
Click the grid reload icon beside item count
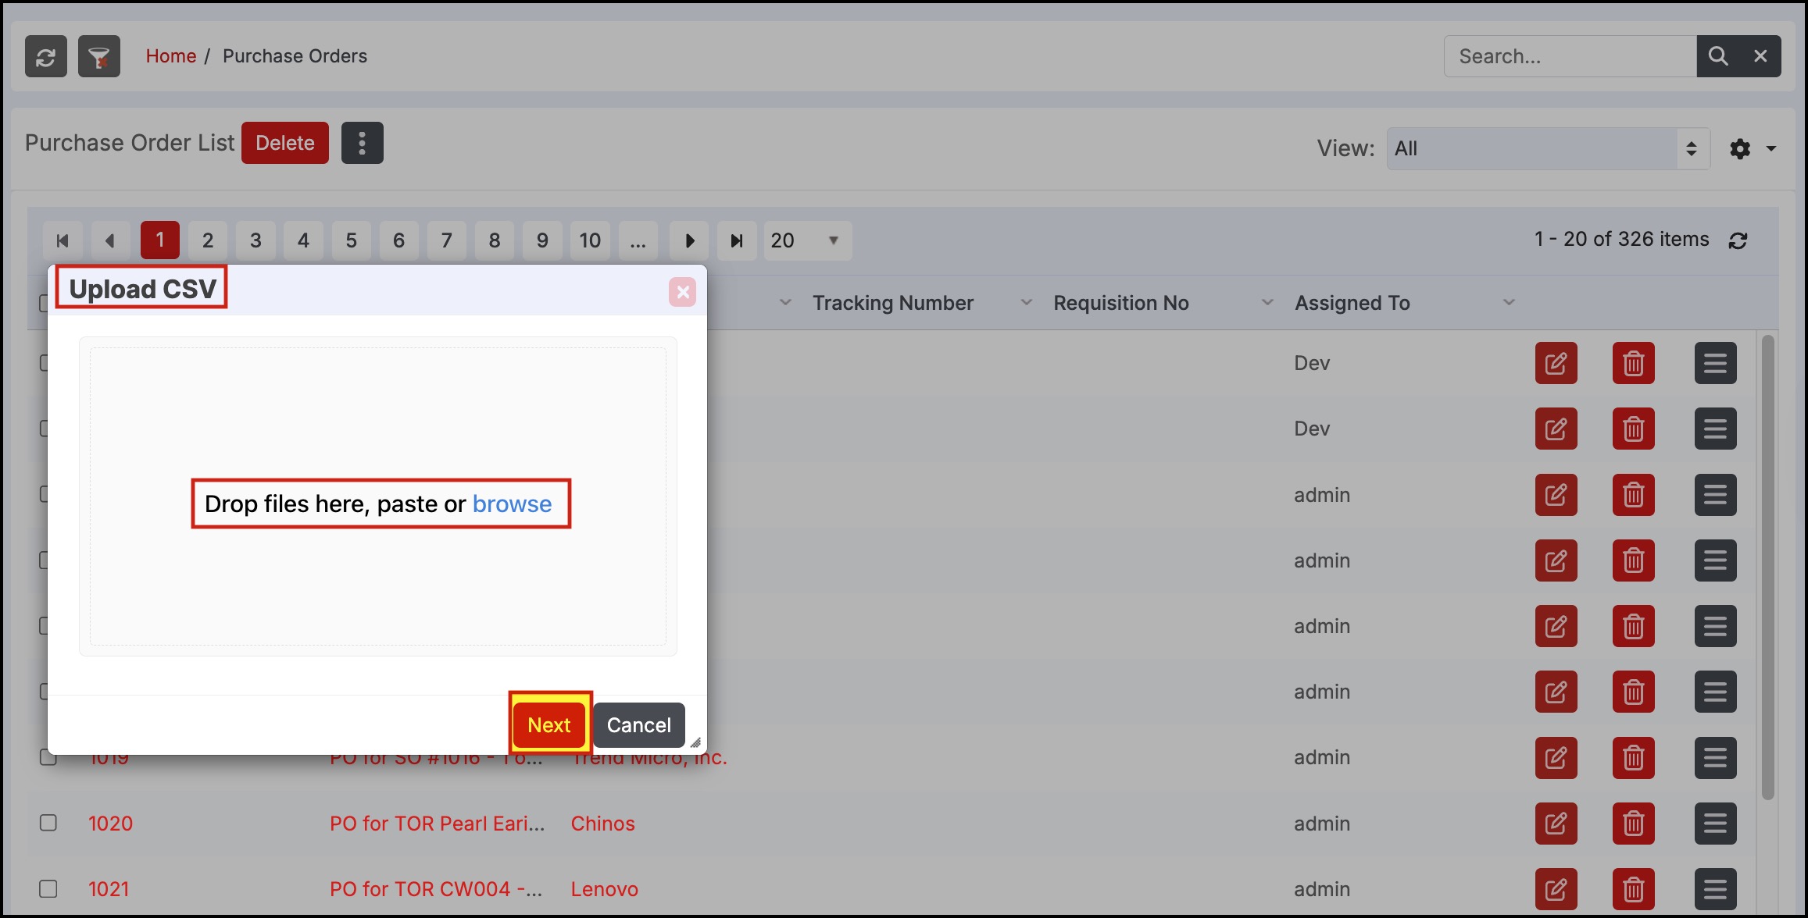coord(1738,240)
